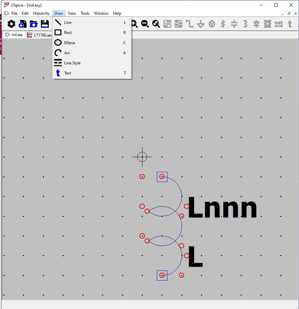This screenshot has height=309, width=299.
Task: Select Ellipse drawing option
Action: (x=69, y=43)
